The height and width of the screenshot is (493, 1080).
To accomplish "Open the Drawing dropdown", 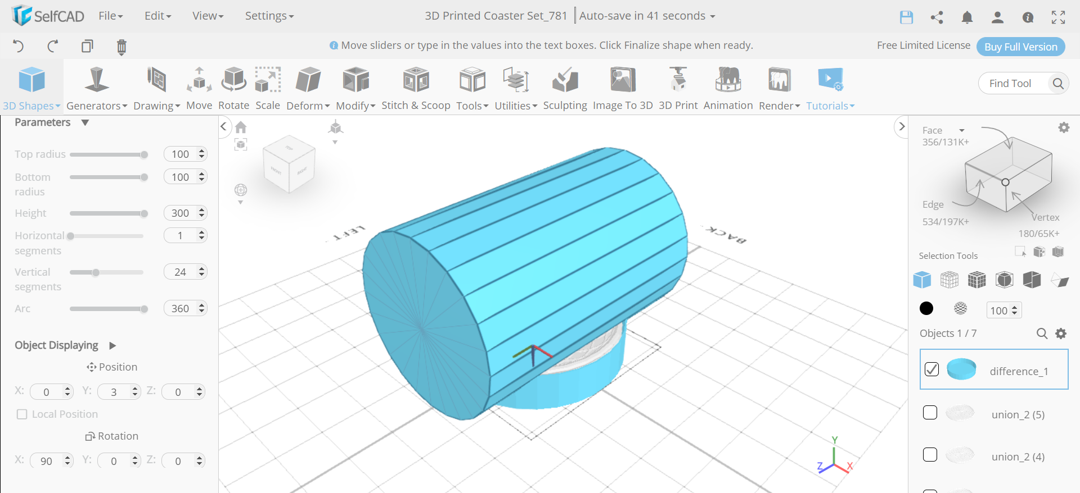I will (156, 88).
